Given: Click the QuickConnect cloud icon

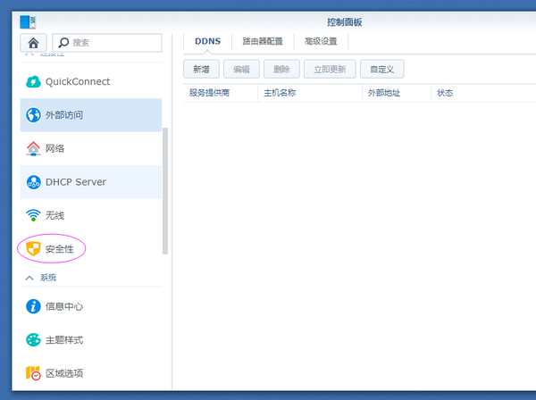Looking at the screenshot, I should click(x=34, y=81).
